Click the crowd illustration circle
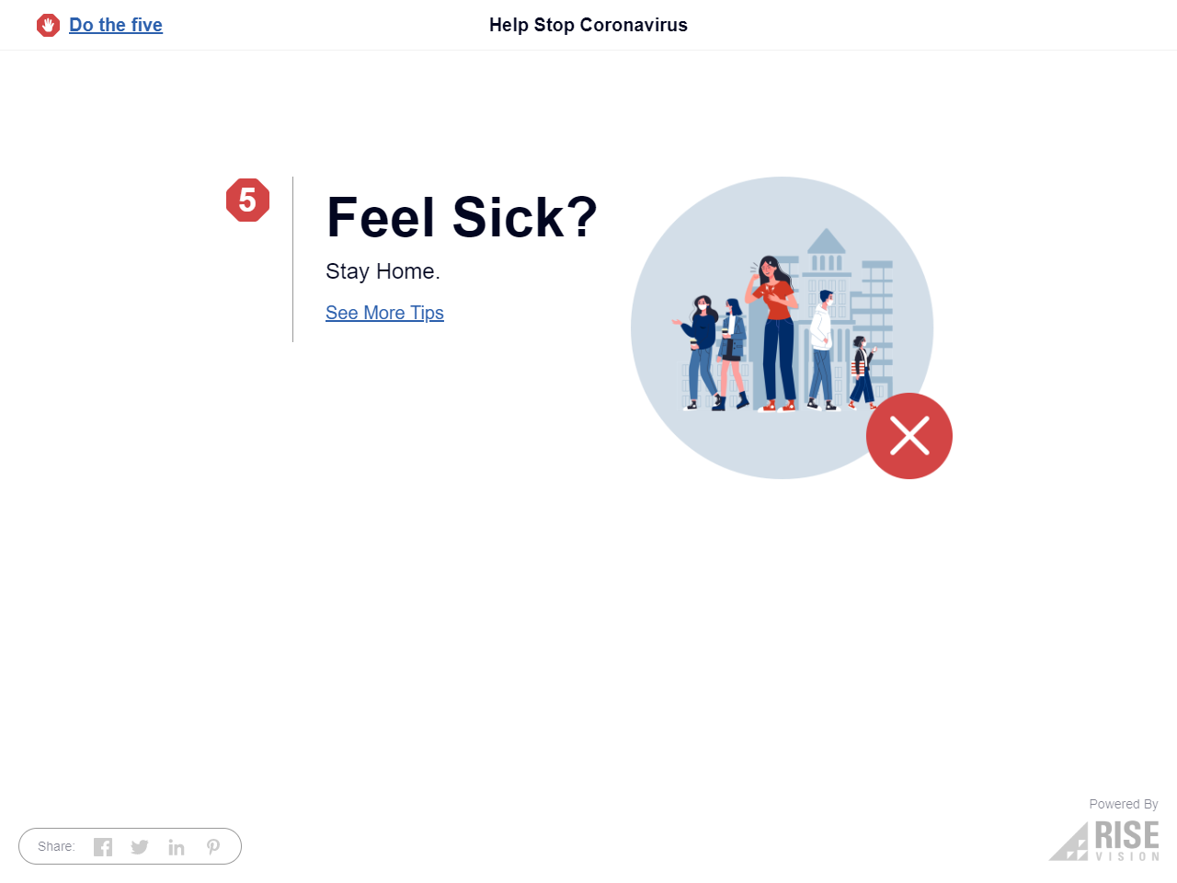The width and height of the screenshot is (1177, 883). point(782,327)
